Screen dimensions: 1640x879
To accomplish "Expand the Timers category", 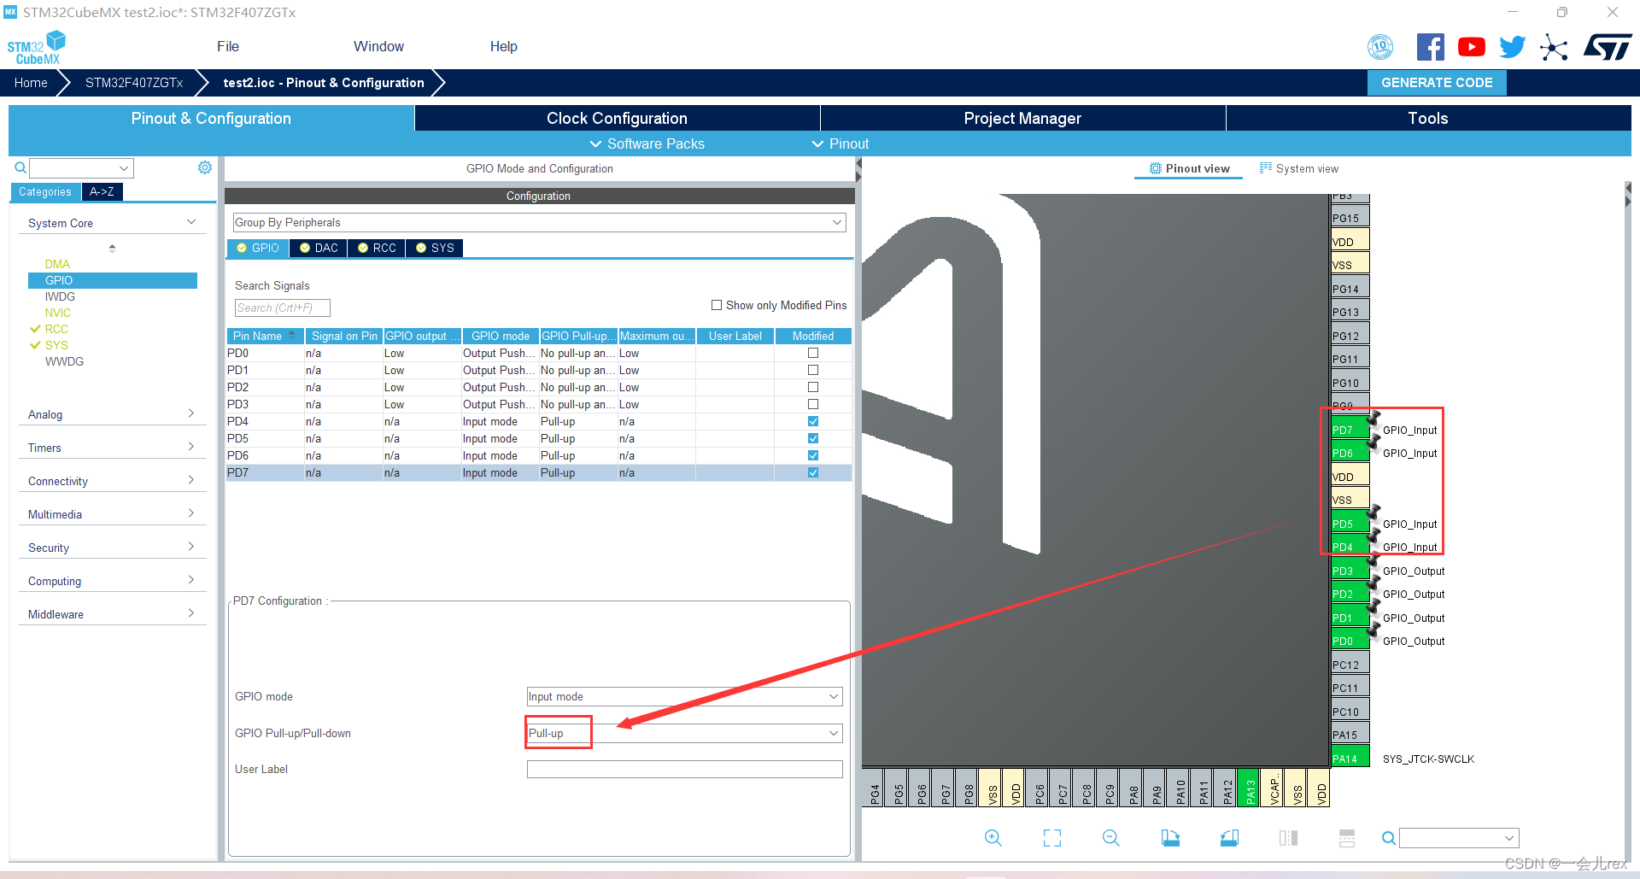I will (112, 448).
